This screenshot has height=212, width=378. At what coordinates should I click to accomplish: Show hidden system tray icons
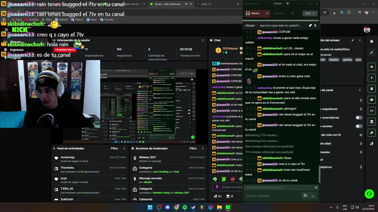tap(331, 207)
